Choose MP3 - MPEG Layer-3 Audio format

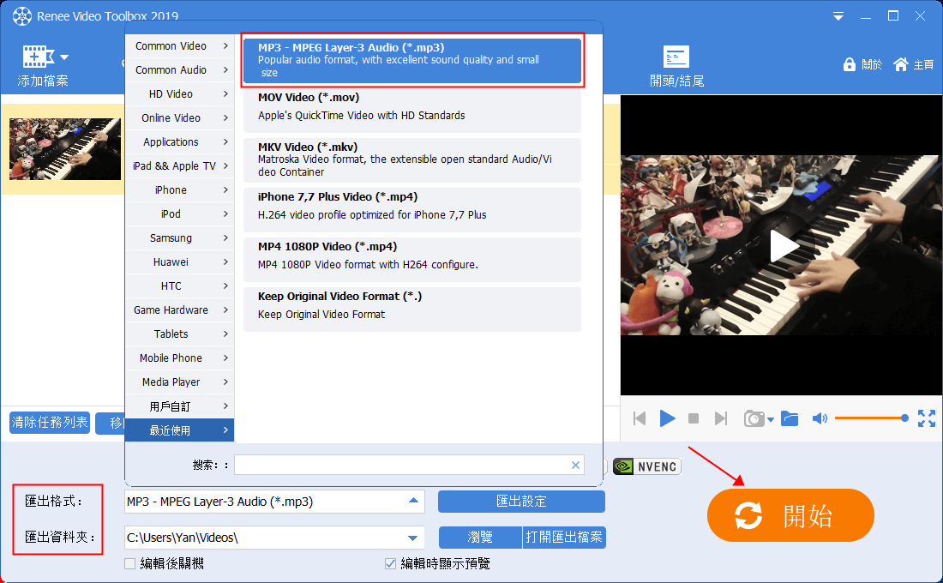(x=412, y=60)
